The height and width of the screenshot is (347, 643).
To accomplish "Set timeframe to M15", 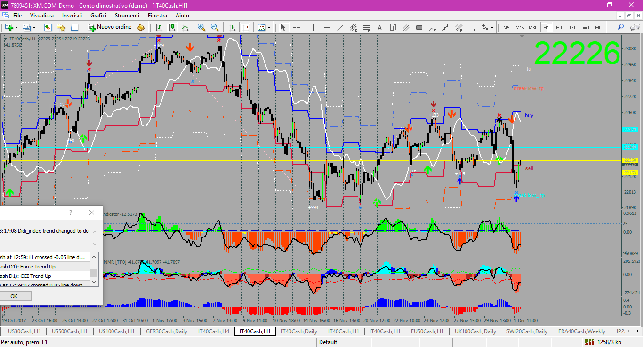I will tap(520, 27).
